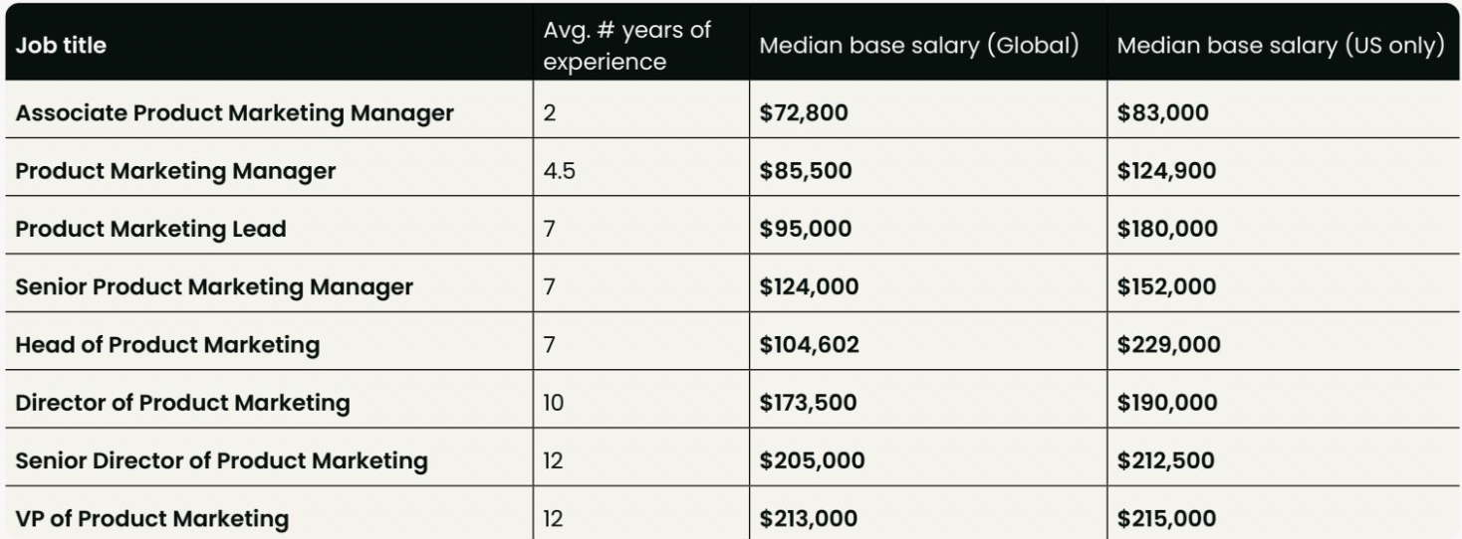
Task: Click the Director of Product Marketing title
Action: [x=182, y=403]
